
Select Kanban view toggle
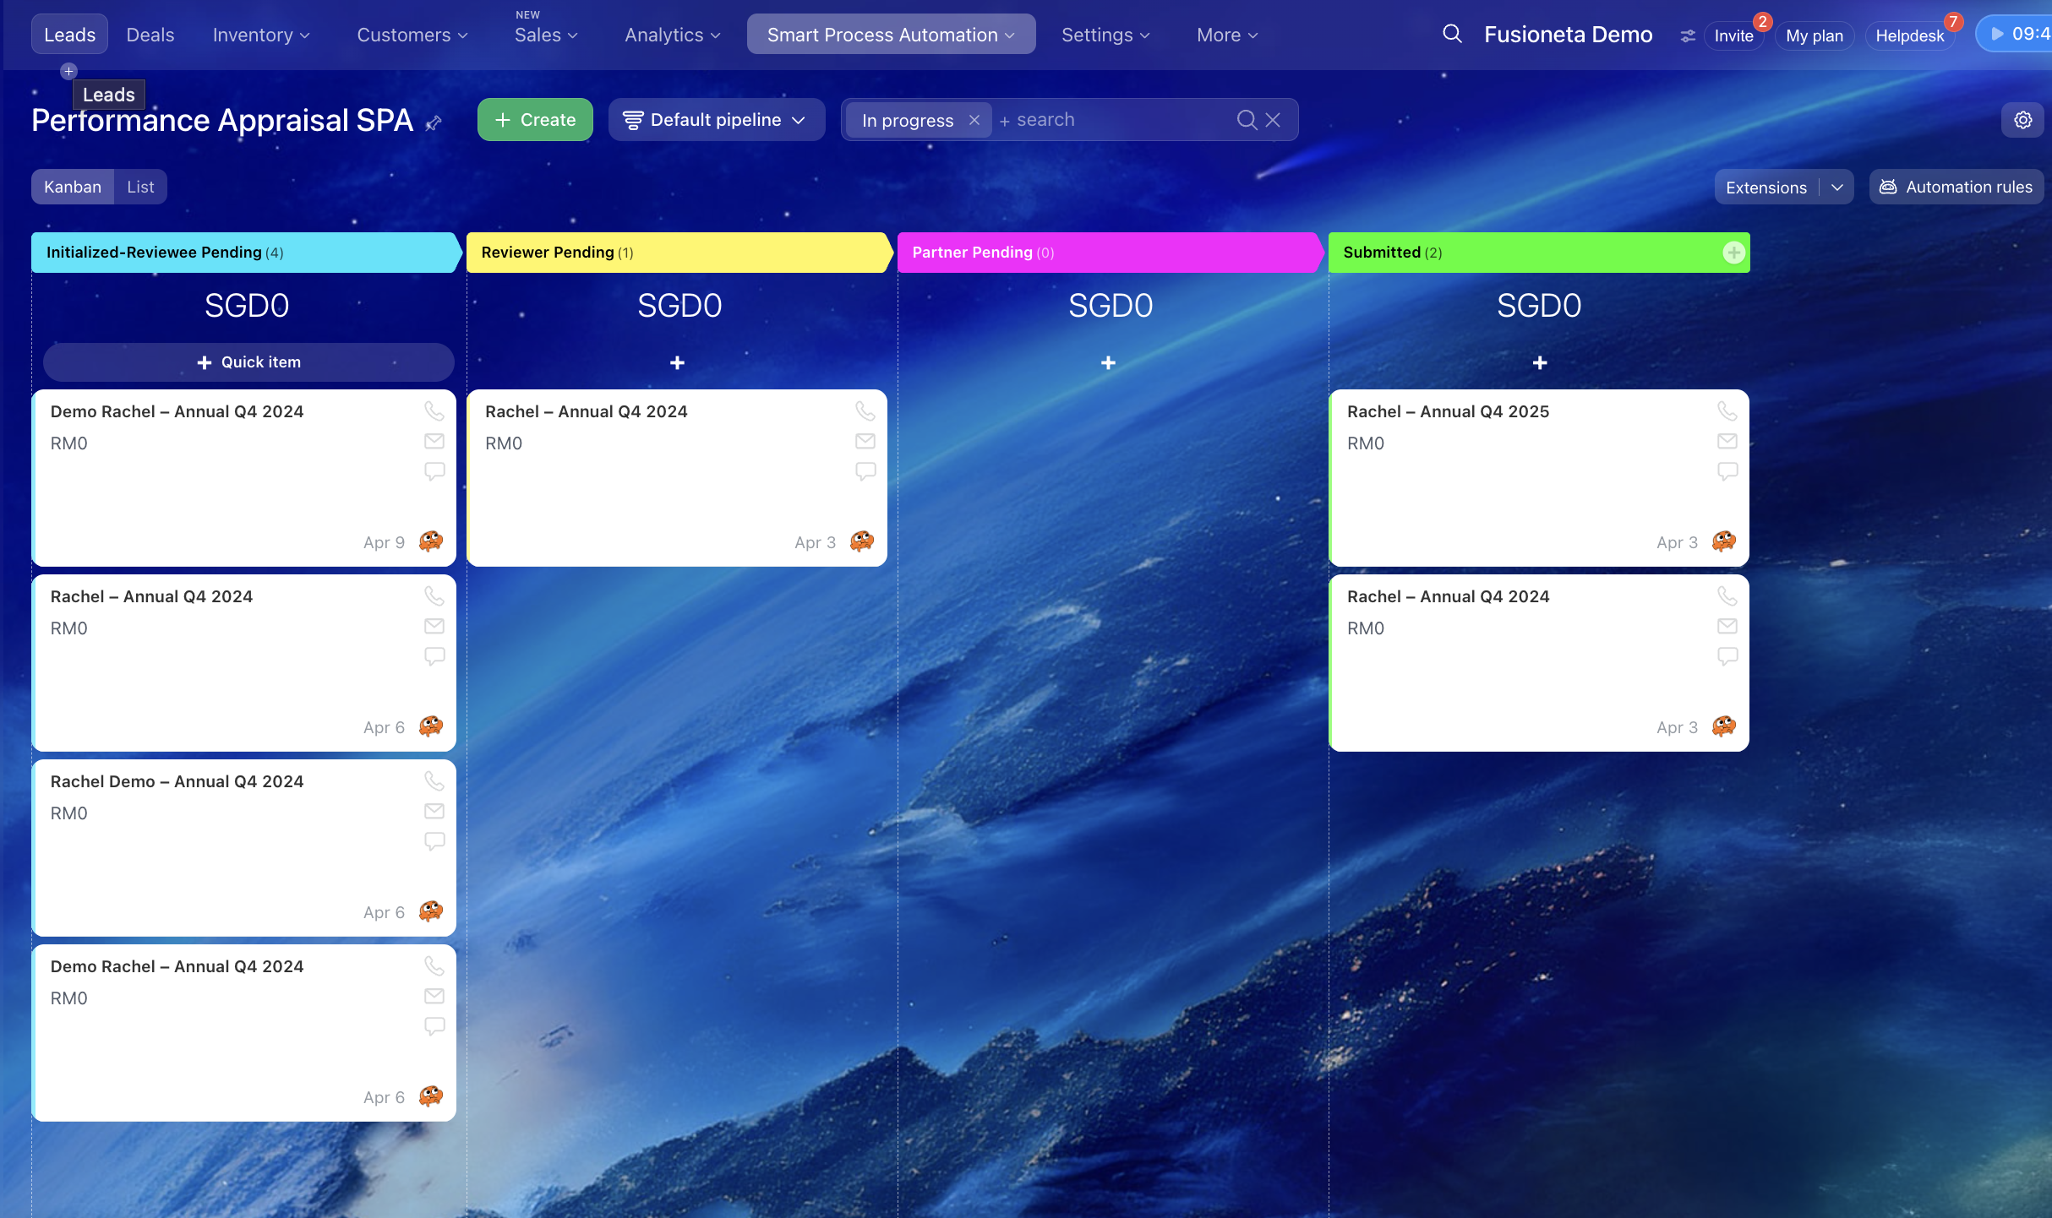73,187
